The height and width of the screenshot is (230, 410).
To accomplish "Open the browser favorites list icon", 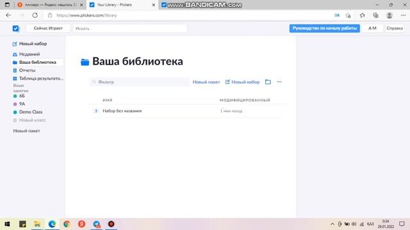I will 362,15.
